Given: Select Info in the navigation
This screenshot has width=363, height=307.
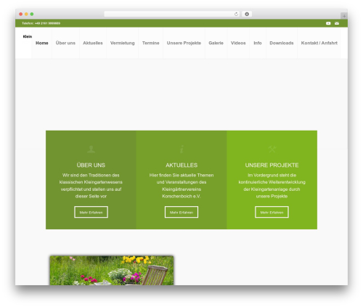Looking at the screenshot, I should (x=258, y=43).
